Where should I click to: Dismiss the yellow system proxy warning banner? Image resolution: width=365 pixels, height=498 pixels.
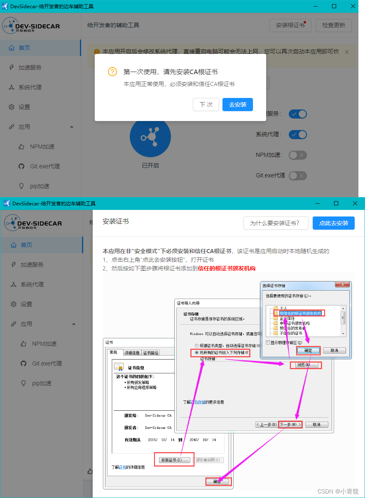(347, 52)
